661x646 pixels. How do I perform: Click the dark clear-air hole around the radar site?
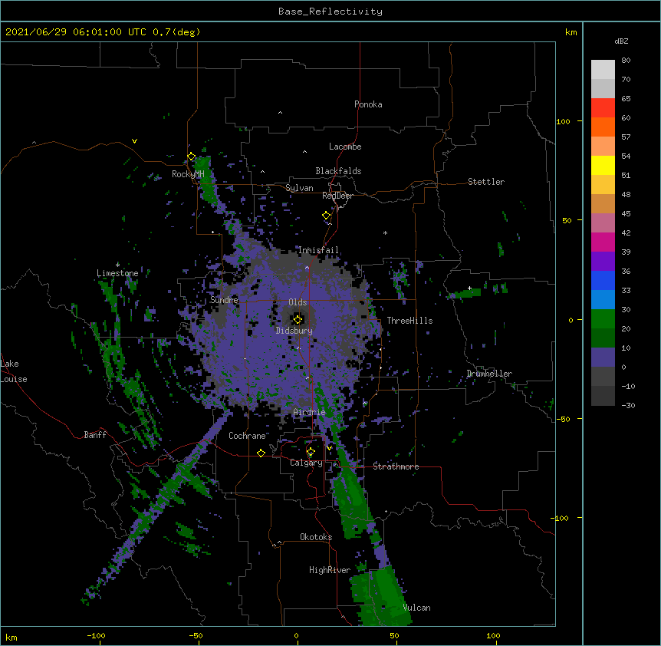click(x=298, y=319)
